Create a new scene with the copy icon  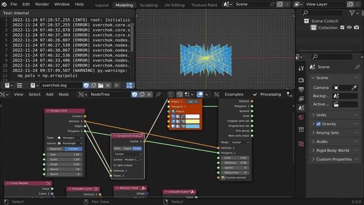tap(280, 4)
